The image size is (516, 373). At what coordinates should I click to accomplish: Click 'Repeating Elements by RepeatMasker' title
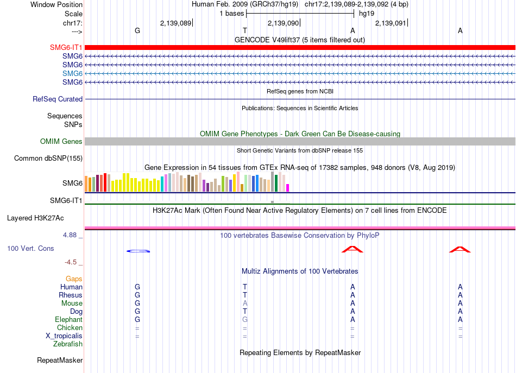tap(300, 352)
